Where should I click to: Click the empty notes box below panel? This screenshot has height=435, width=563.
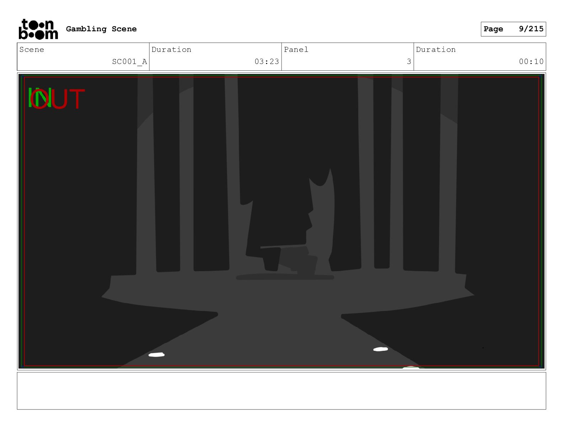281,391
